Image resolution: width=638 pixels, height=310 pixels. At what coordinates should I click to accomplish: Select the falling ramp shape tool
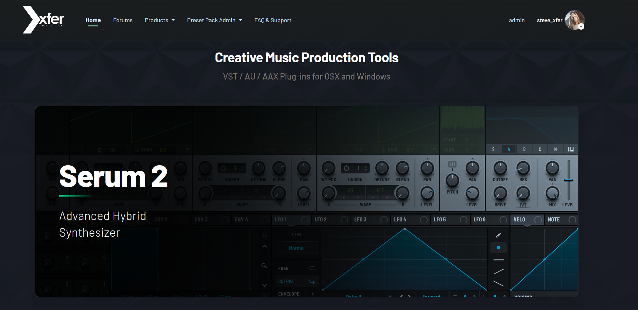(x=498, y=284)
